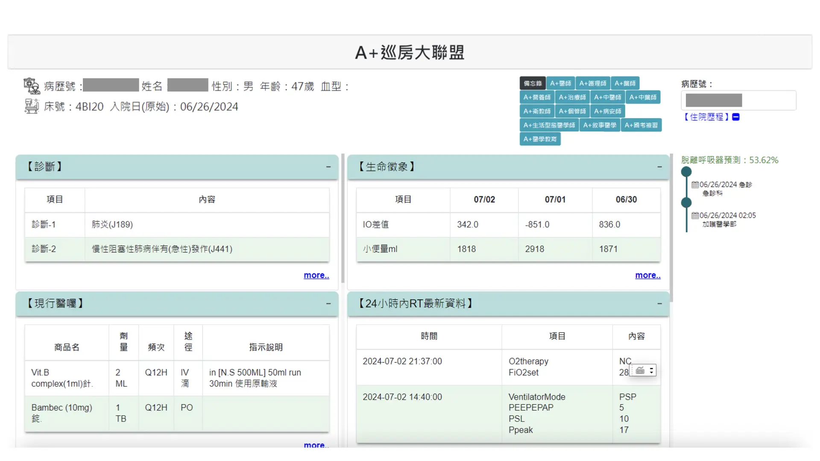This screenshot has width=820, height=461.
Task: Open the A+醫師 tab
Action: coord(560,83)
